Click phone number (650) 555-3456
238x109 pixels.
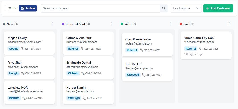coord(211,49)
